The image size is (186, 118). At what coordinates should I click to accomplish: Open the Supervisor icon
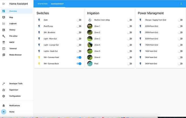(x=4, y=90)
